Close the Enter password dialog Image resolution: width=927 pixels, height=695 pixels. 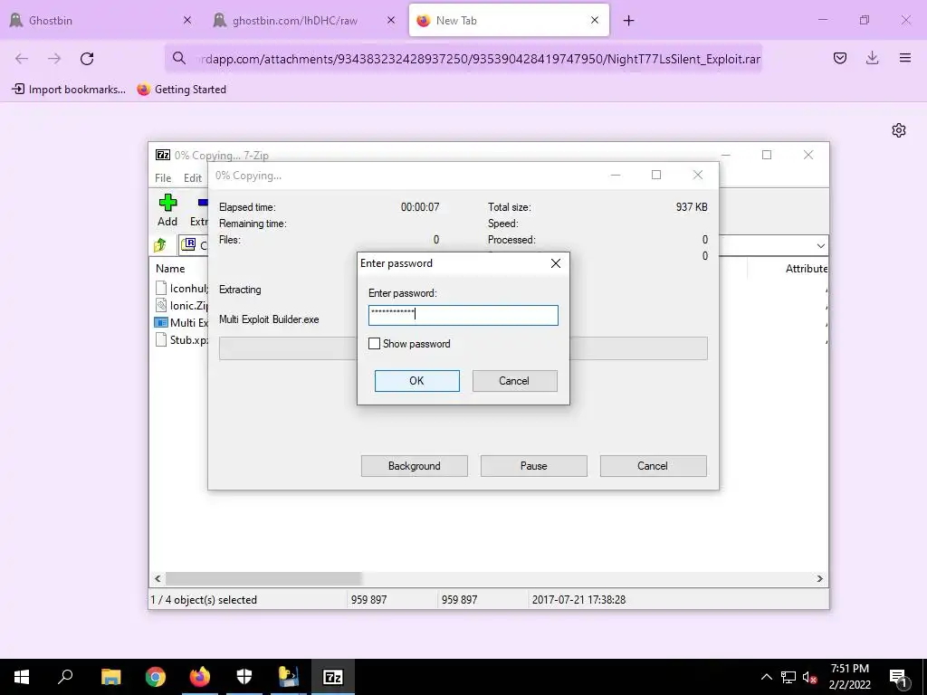tap(556, 263)
